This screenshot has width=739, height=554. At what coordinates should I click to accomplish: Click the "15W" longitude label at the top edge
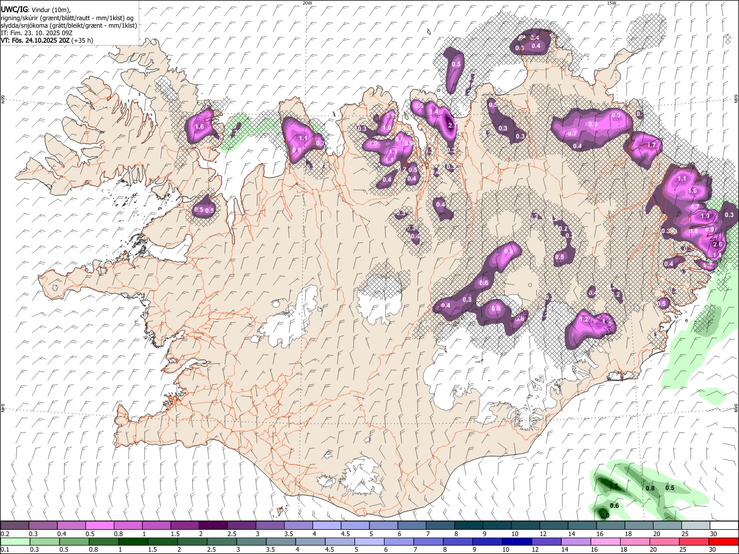pos(611,3)
